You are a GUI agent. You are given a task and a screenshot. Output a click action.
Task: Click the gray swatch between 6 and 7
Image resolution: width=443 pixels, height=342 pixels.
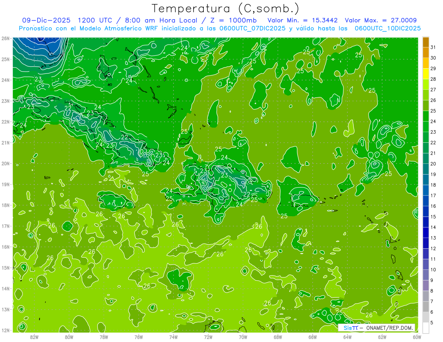tap(426, 307)
